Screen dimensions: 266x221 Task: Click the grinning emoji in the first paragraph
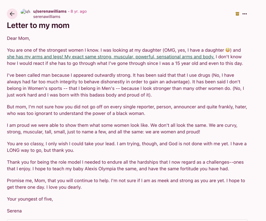(x=228, y=50)
